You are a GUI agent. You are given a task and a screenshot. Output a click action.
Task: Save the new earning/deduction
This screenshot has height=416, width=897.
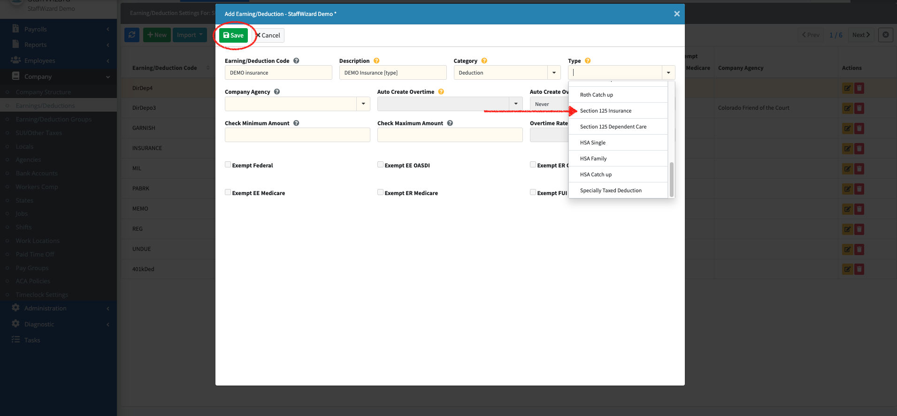tap(233, 35)
